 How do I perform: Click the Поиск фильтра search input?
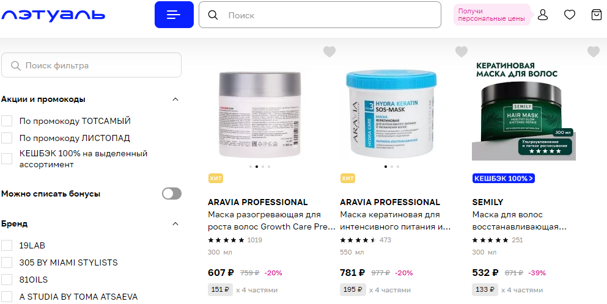(91, 65)
